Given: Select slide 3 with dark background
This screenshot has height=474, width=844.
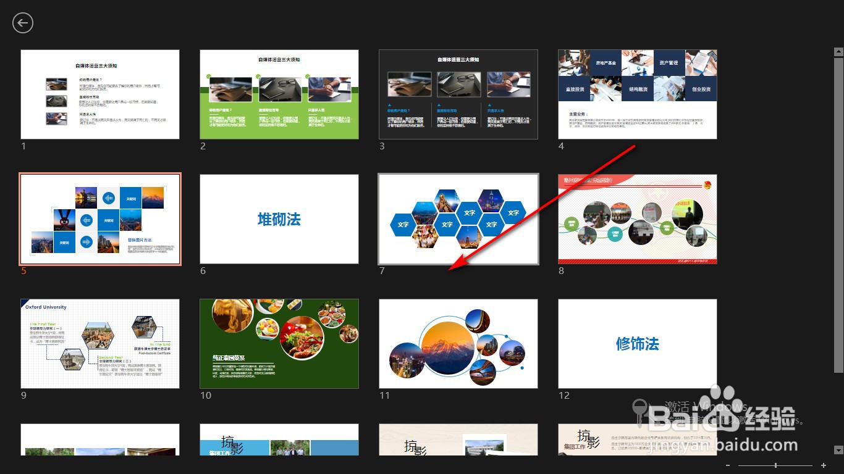Looking at the screenshot, I should coord(458,94).
